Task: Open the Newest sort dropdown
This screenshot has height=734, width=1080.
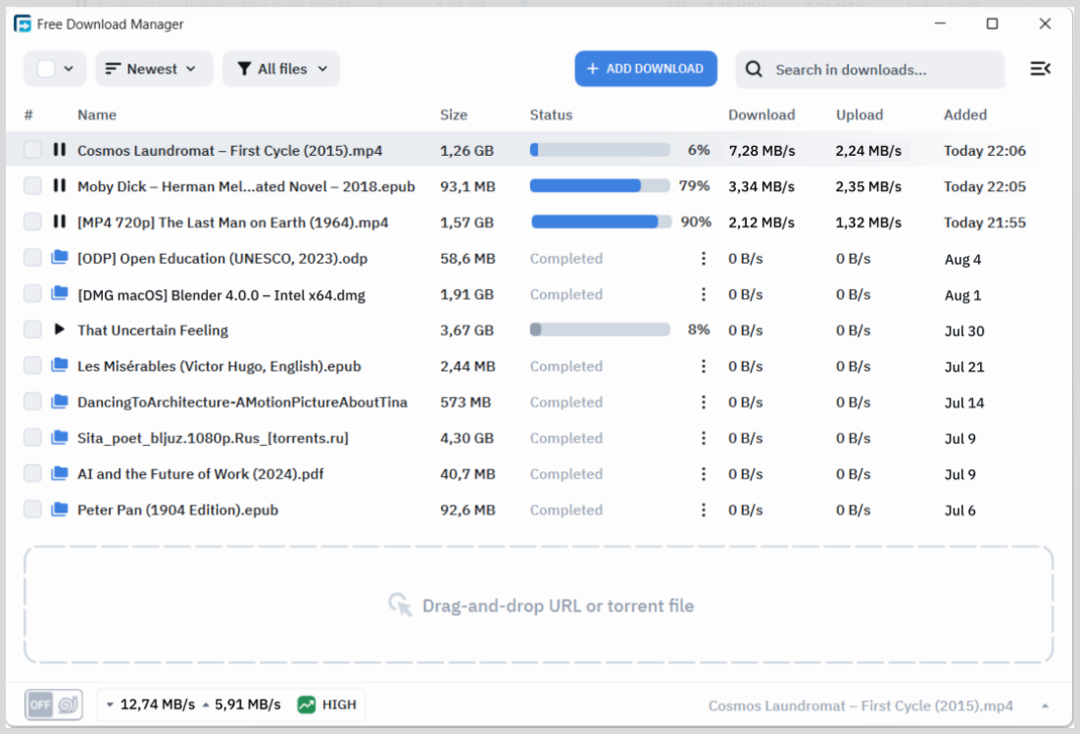Action: [154, 69]
